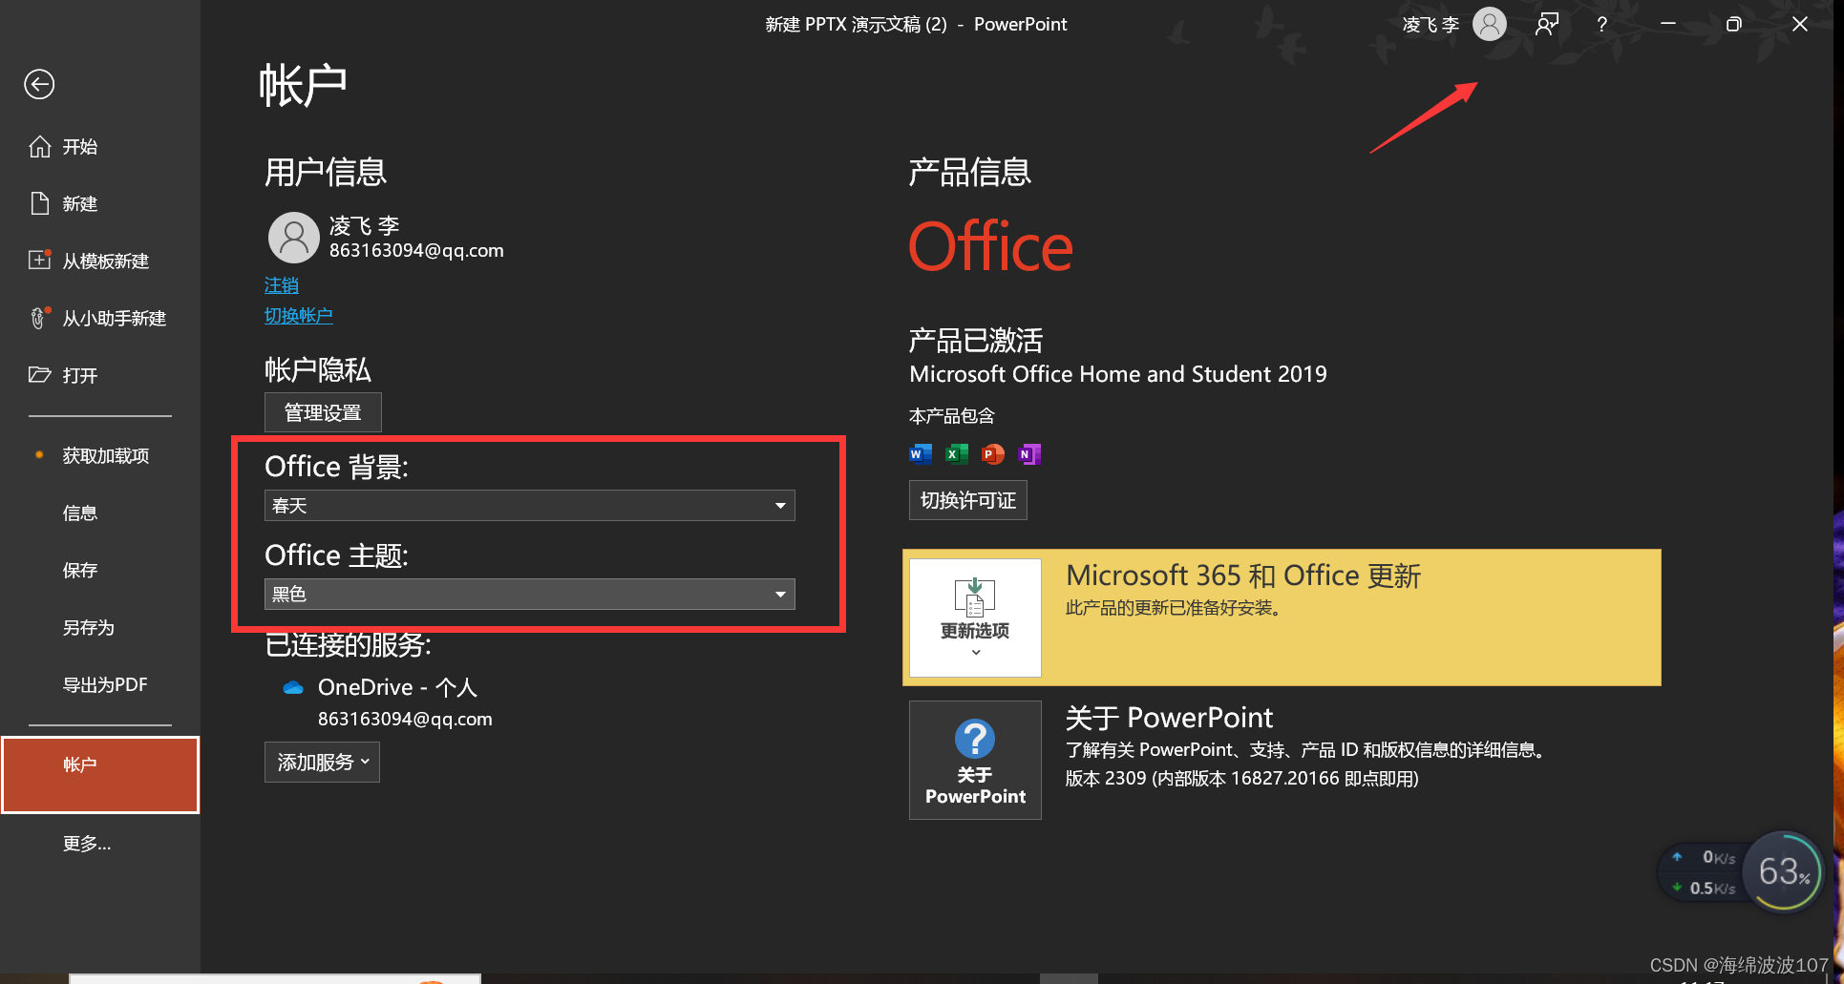
Task: Click the title bar account avatar
Action: pos(1489,24)
